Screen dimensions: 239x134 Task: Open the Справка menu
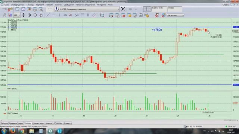226,5
